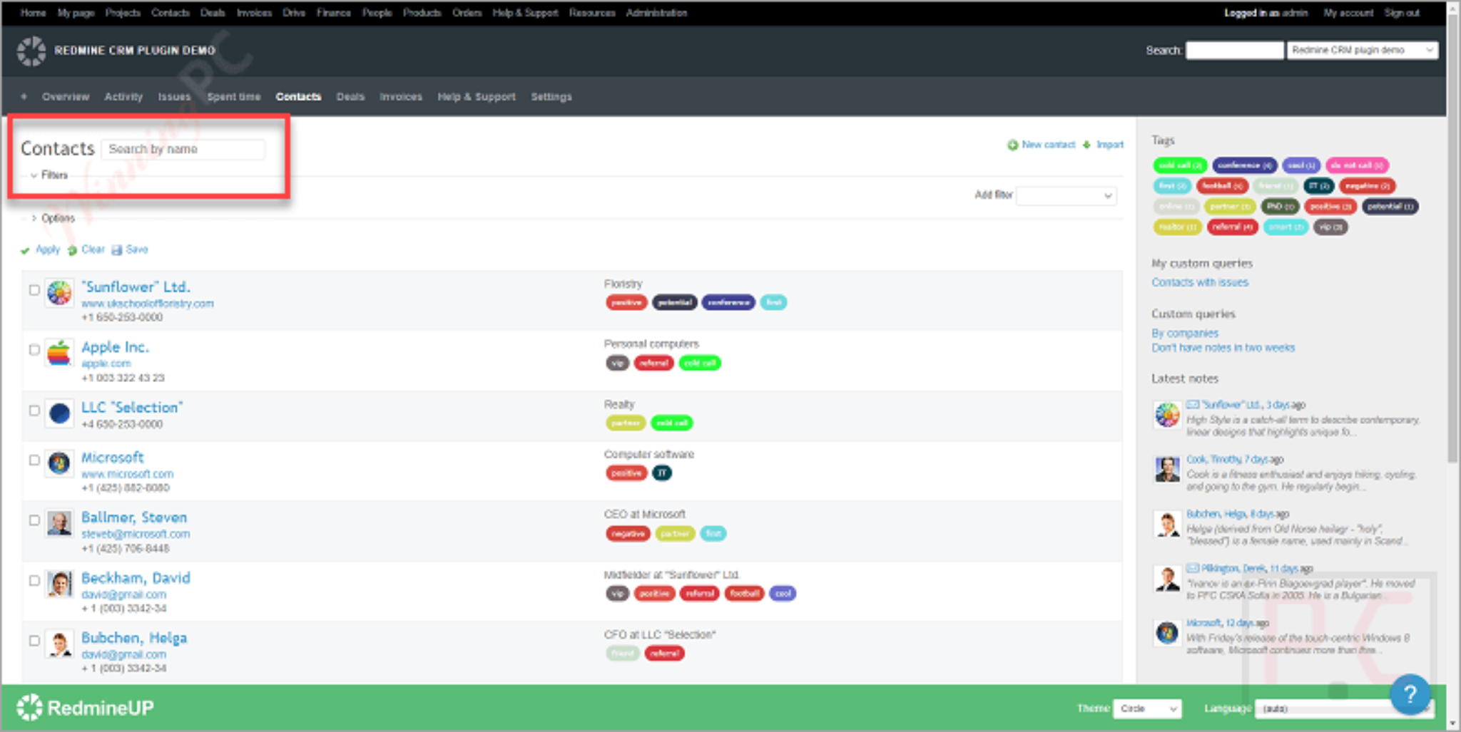Image resolution: width=1461 pixels, height=732 pixels.
Task: Click the green Apply checkmark icon
Action: pos(26,250)
